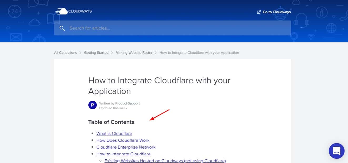Open the All Collections breadcrumb

(65, 53)
